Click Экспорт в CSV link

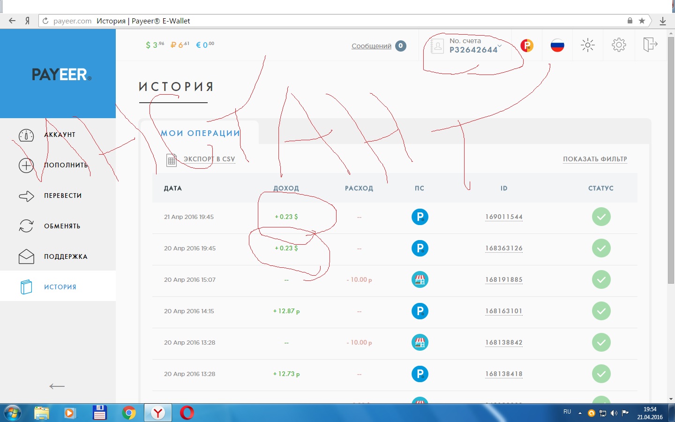[x=209, y=159]
